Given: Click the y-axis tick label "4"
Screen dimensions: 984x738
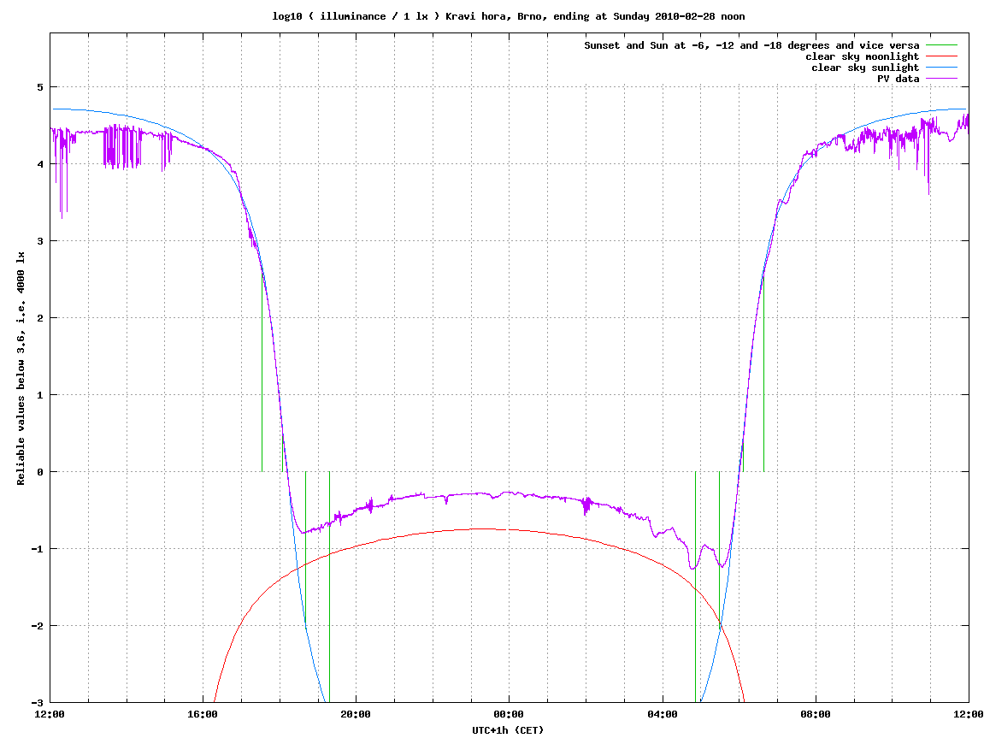Looking at the screenshot, I should point(41,164).
